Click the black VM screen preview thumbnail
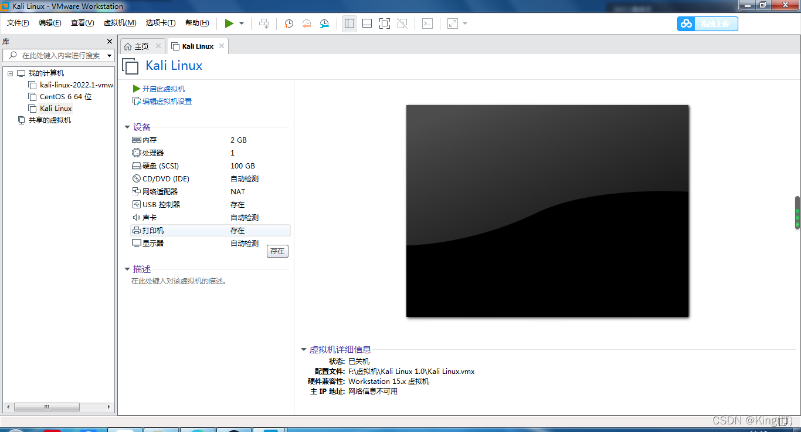The image size is (801, 432). click(547, 211)
